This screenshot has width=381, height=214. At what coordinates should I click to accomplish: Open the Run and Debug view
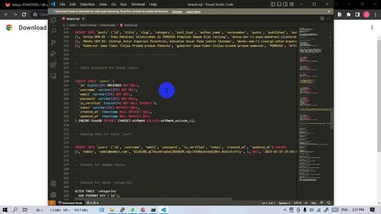point(54,53)
